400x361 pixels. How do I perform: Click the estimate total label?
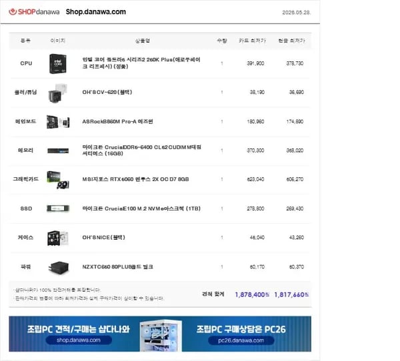coord(213,294)
